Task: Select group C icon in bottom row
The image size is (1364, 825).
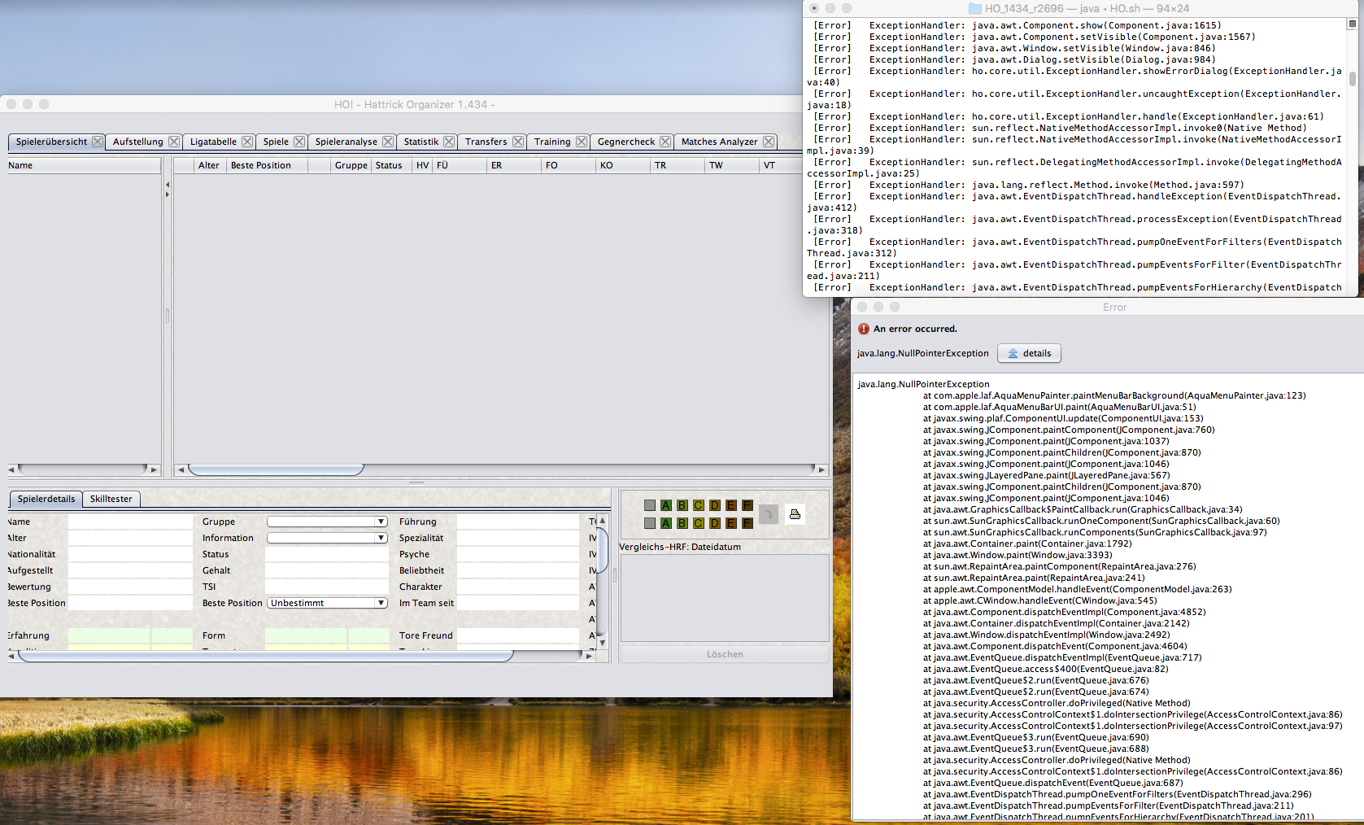Action: [699, 523]
